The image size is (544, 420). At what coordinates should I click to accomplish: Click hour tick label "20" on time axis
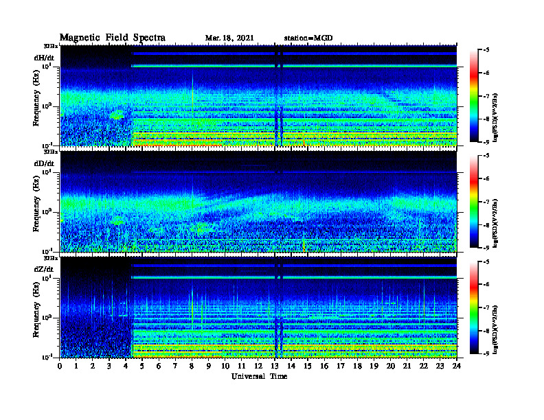point(391,366)
